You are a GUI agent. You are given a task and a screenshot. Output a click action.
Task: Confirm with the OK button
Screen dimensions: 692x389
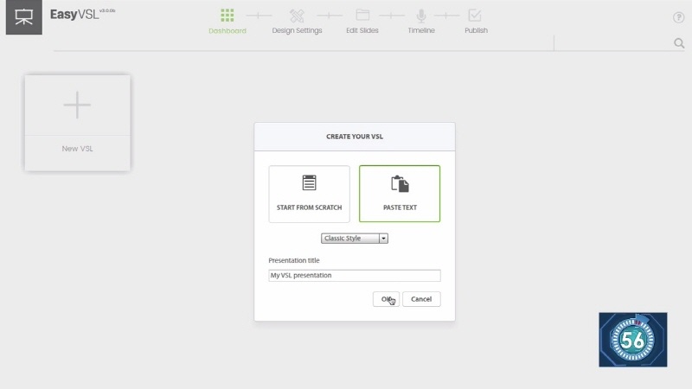[386, 299]
